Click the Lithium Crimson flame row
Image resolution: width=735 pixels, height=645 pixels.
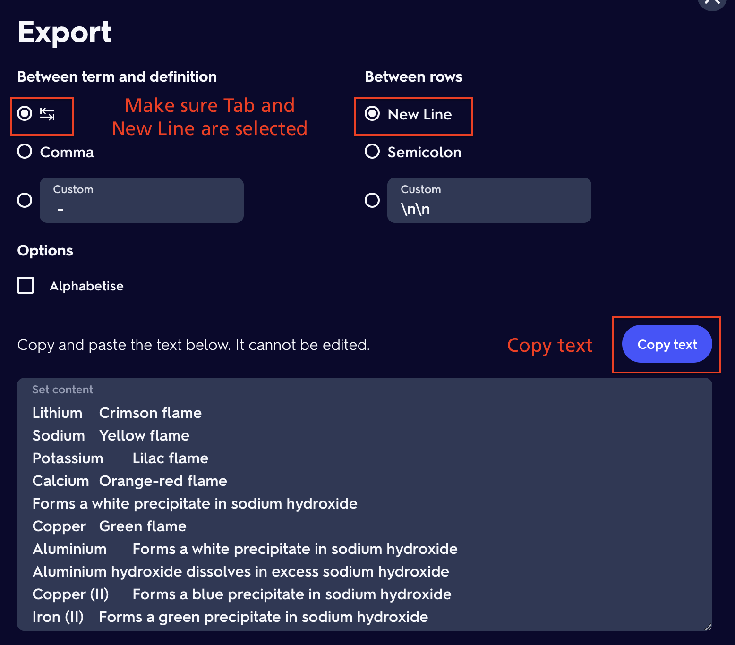(117, 413)
